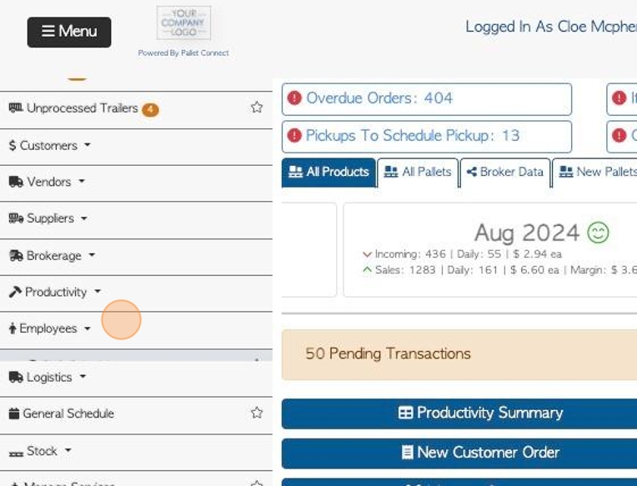The image size is (637, 486).
Task: Expand the Productivity menu
Action: point(57,292)
